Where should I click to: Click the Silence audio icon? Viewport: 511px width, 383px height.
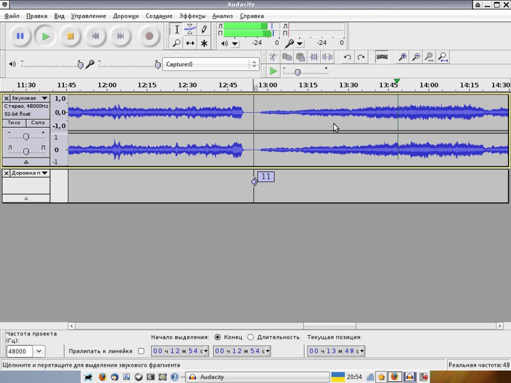click(327, 57)
